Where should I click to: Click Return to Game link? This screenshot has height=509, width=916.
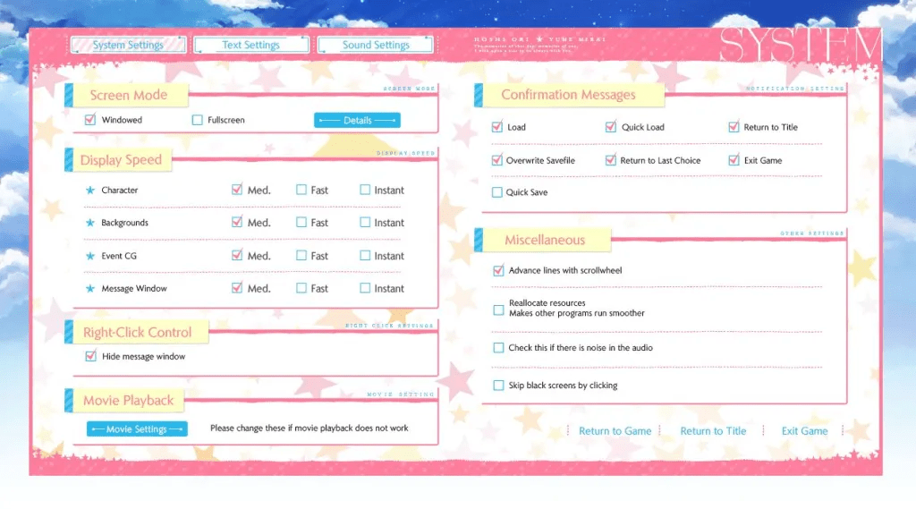pyautogui.click(x=615, y=430)
